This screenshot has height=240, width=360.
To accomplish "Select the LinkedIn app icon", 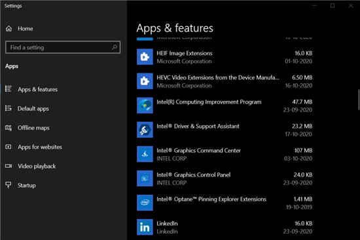I will point(145,227).
